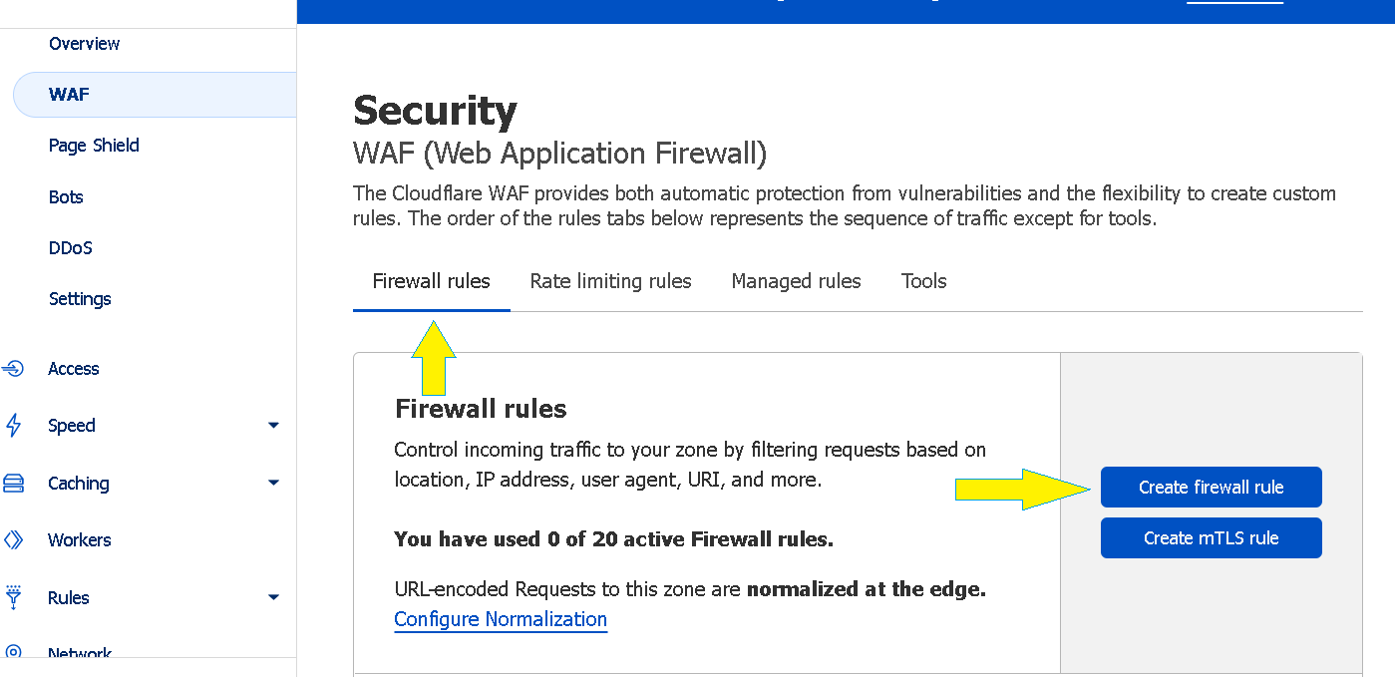Image resolution: width=1395 pixels, height=677 pixels.
Task: Go to Bots in the sidebar
Action: point(66,197)
